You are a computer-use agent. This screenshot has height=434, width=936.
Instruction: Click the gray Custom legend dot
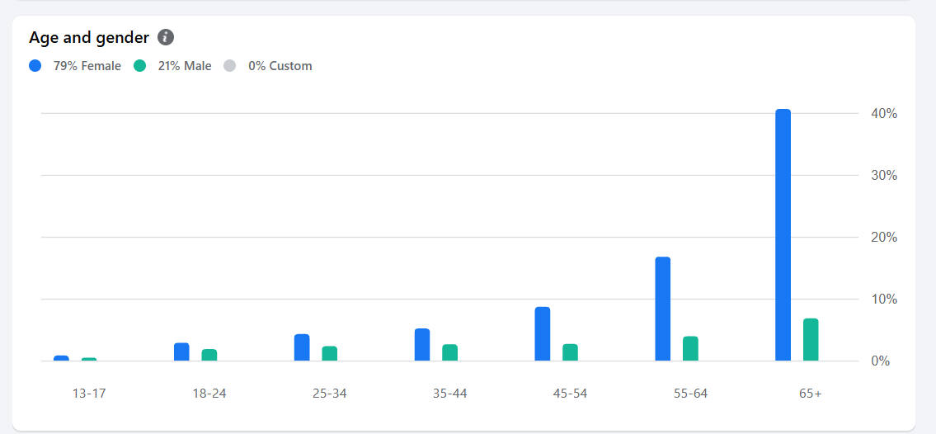tap(230, 66)
